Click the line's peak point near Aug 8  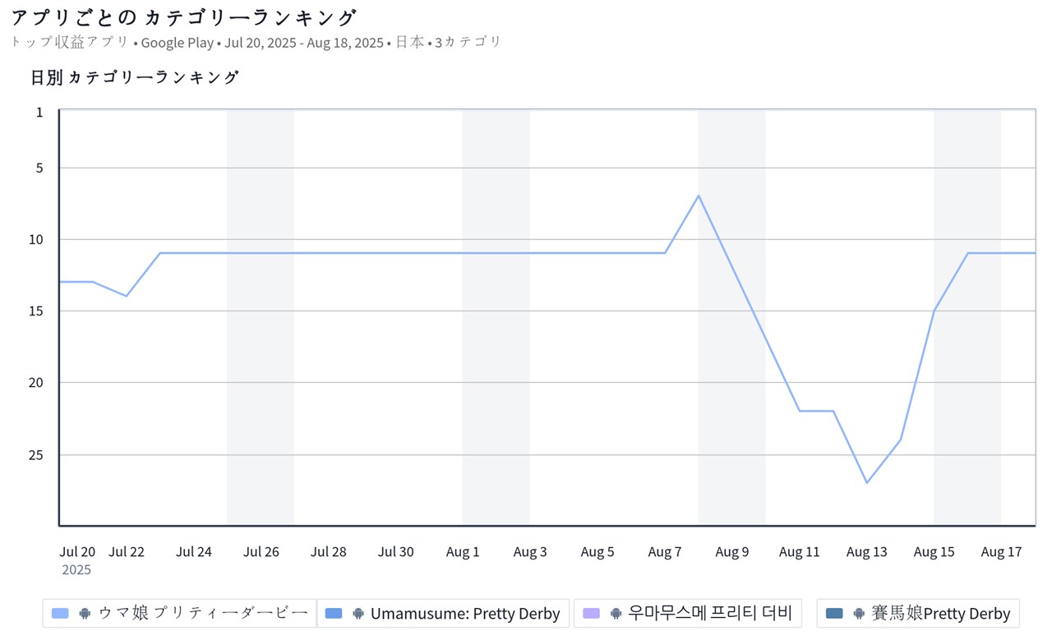[699, 196]
